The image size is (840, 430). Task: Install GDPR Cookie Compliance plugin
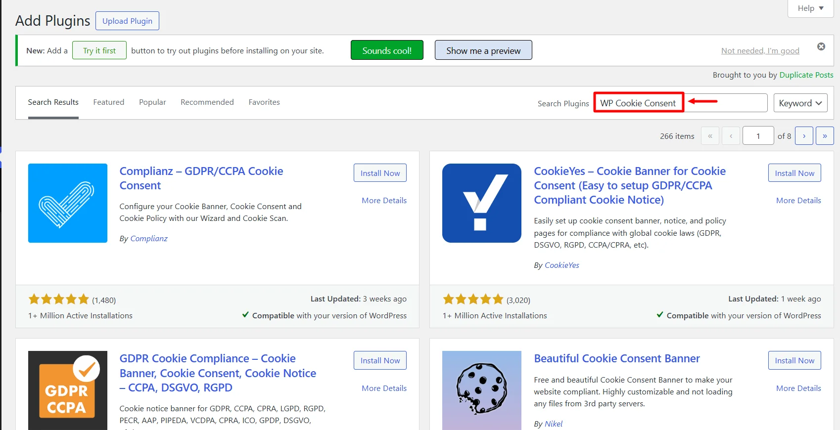(380, 360)
